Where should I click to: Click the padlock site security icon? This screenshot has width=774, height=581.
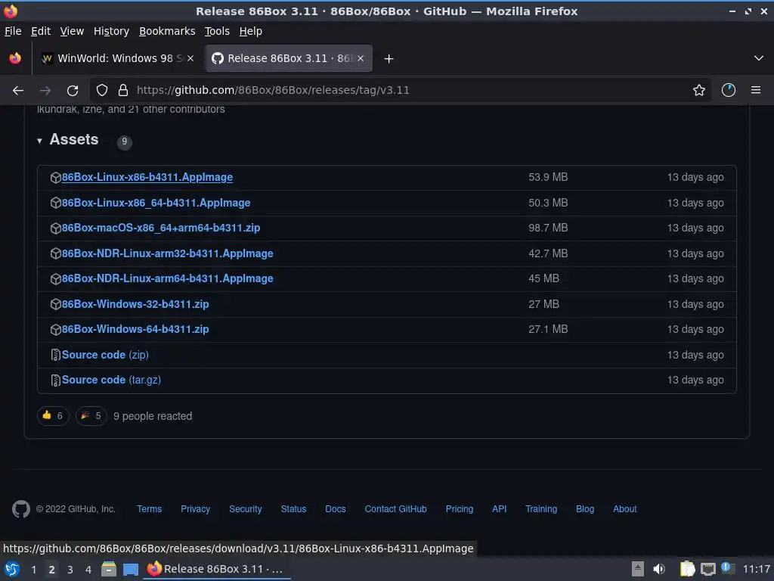tap(123, 91)
